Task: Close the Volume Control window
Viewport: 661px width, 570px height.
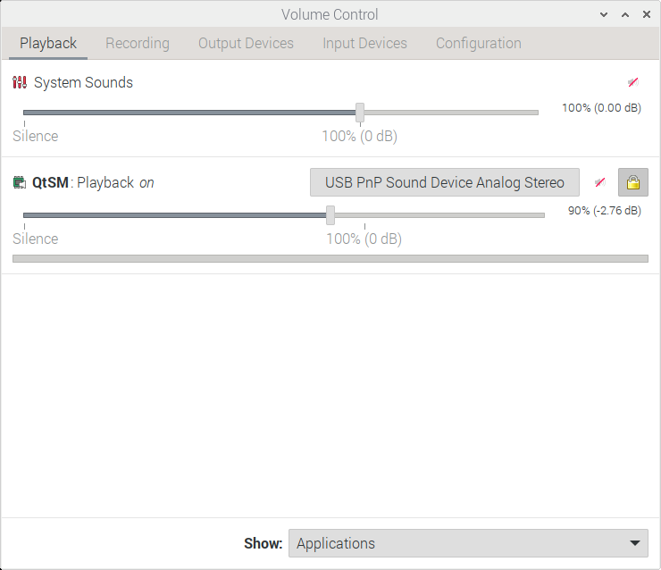Action: click(x=645, y=15)
